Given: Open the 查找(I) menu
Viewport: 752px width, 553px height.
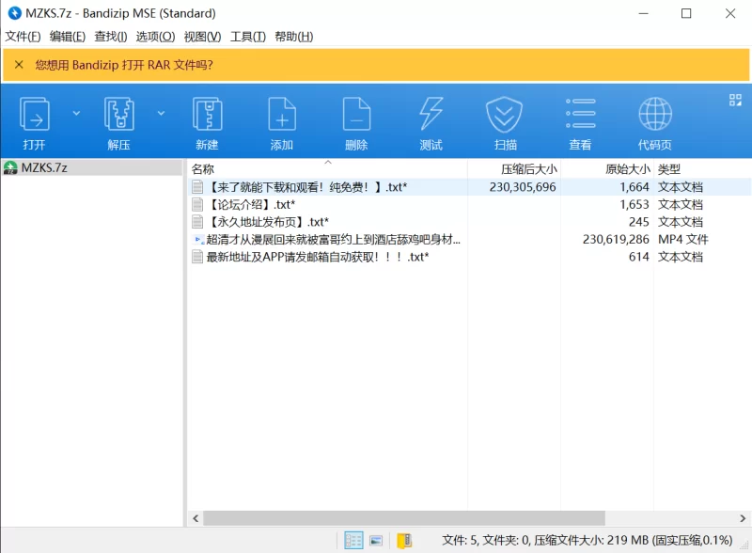Looking at the screenshot, I should click(111, 37).
